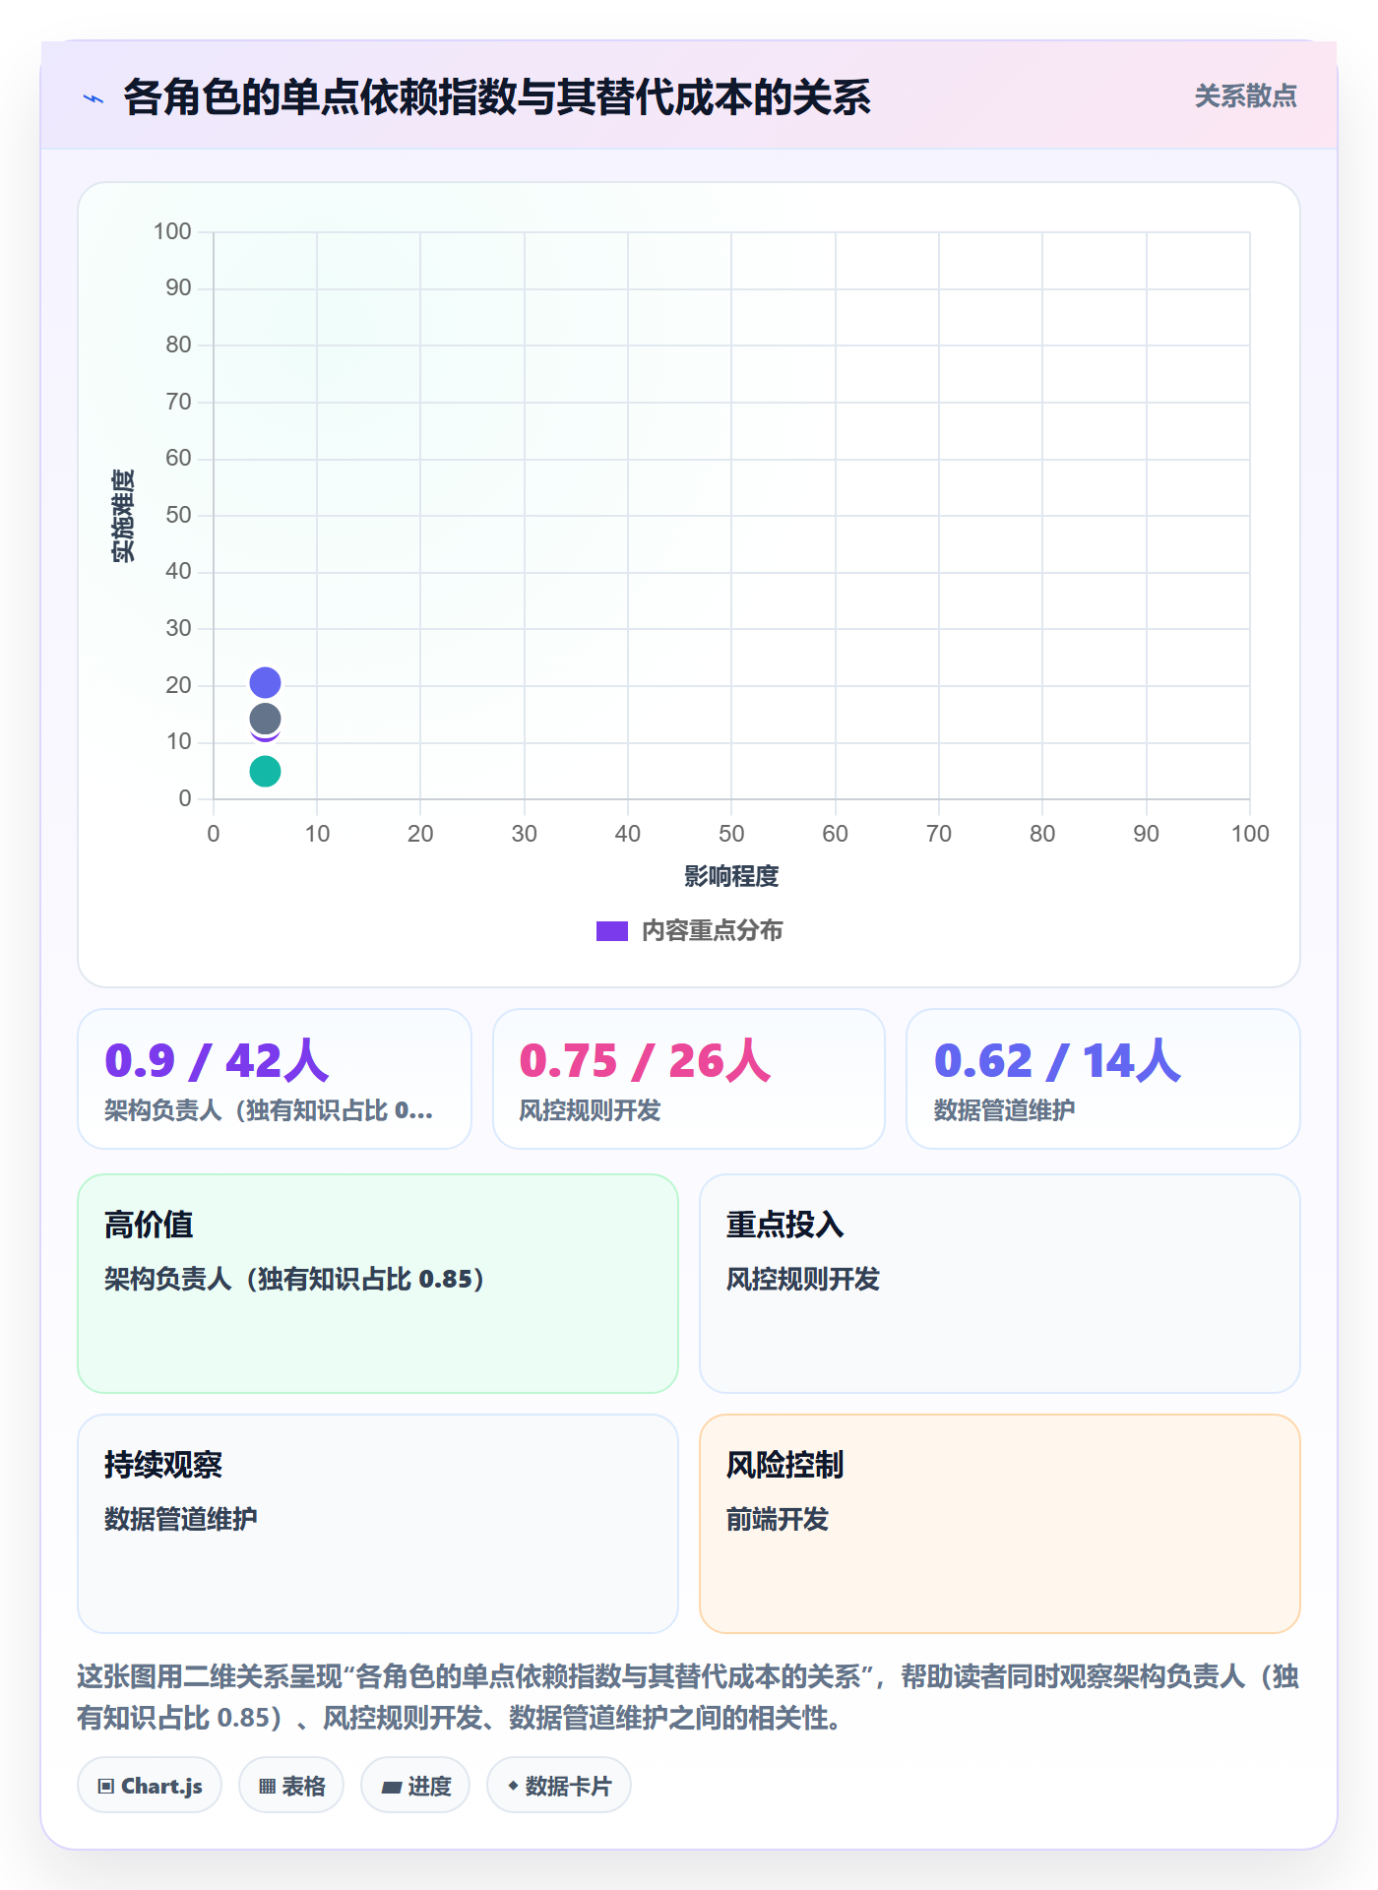Screen dimensions: 1378x1890
Task: Click the 持续观察 quadrant card
Action: pyautogui.click(x=378, y=1524)
